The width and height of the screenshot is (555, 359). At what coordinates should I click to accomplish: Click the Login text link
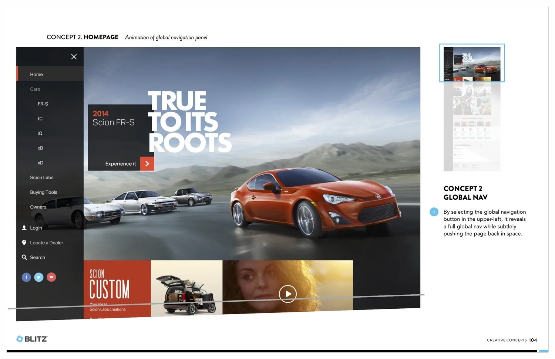[x=36, y=228]
